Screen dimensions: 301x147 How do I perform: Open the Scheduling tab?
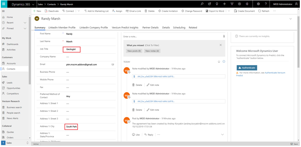coord(179,28)
